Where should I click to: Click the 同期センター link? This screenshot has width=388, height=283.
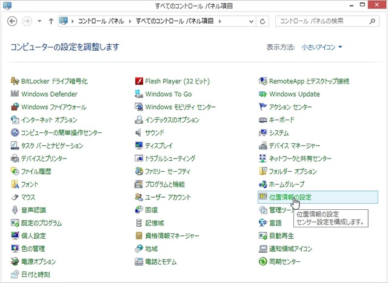tap(285, 261)
